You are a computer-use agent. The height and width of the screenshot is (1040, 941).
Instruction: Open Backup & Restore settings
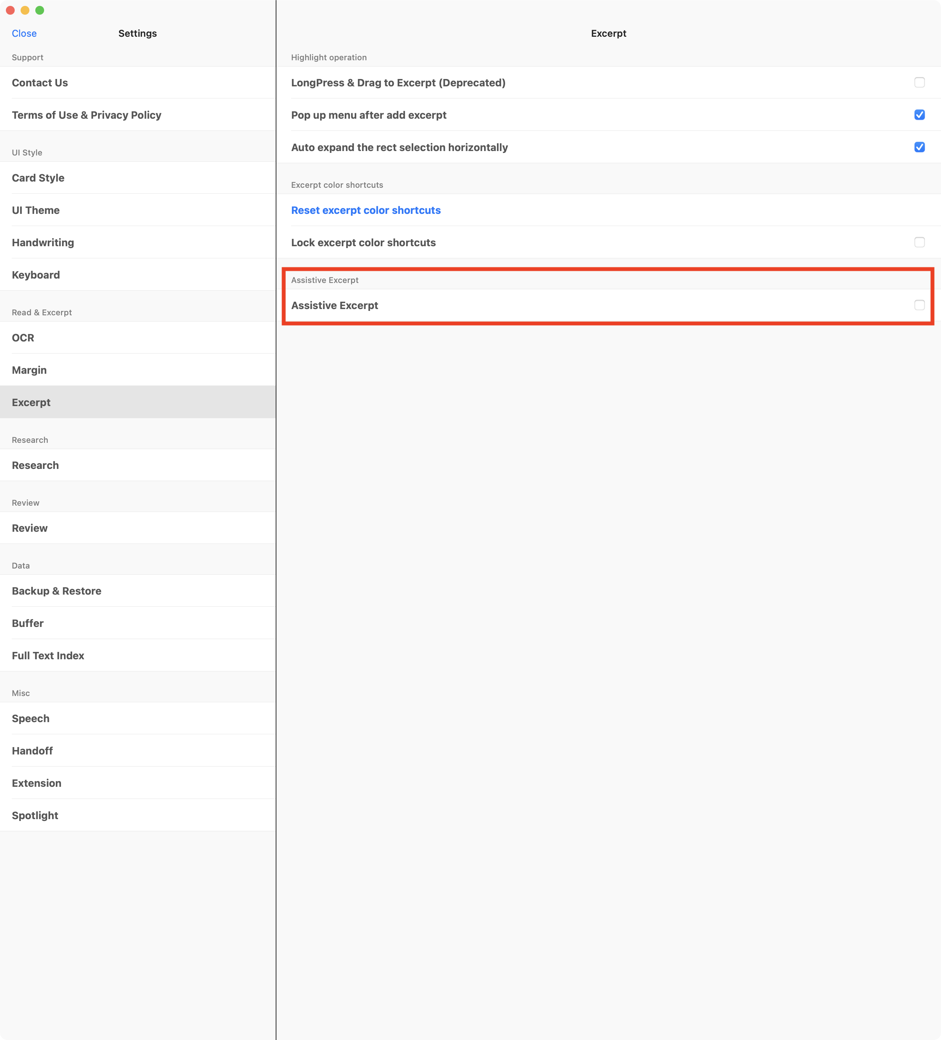(x=56, y=591)
